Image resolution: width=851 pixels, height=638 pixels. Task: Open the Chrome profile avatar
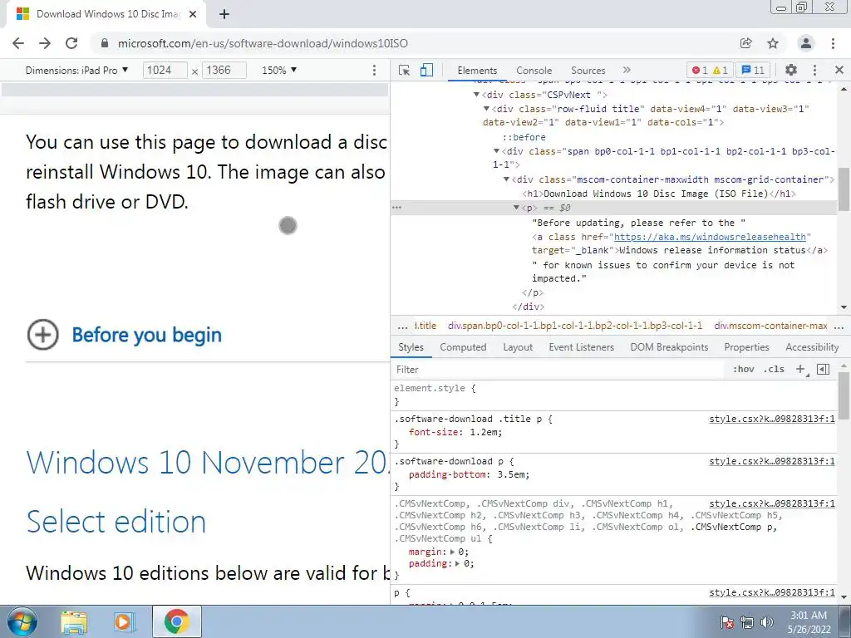click(806, 43)
